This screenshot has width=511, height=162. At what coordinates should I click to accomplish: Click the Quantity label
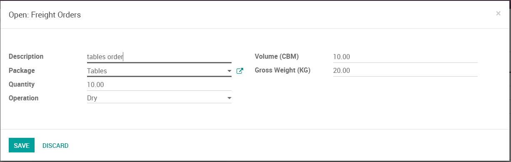(x=22, y=84)
